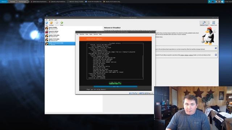The width and height of the screenshot is (232, 130).
Task: Open the Input menu in the VM window
Action: click(91, 34)
